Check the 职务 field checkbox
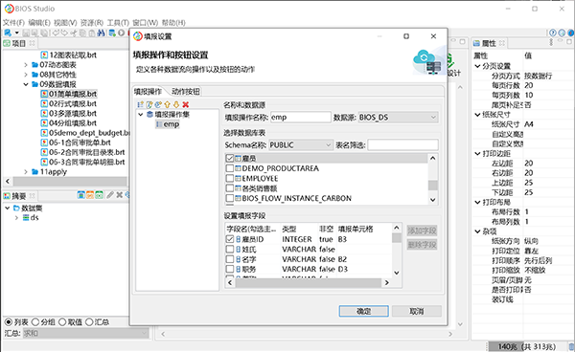The image size is (575, 352). [x=230, y=269]
